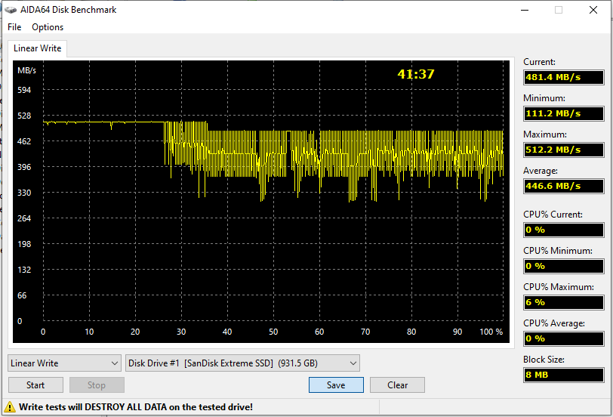Screen dimensions: 613x417
Task: Select the Linear Write tab
Action: tap(38, 48)
